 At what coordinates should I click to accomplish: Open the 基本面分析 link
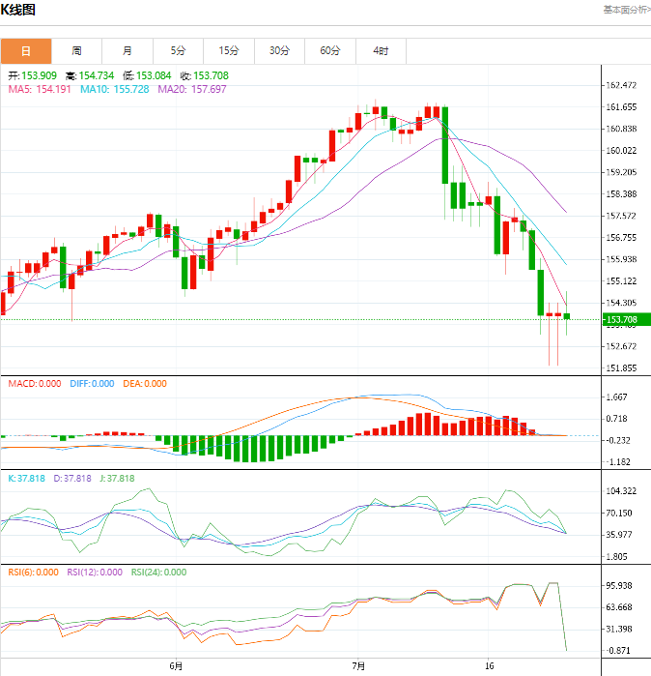tap(626, 10)
